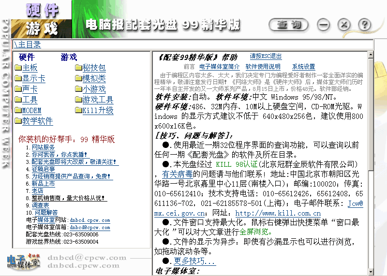Click the help pane scrollbar thumb
Image resolution: width=387 pixels, height=276 pixels.
371,114
